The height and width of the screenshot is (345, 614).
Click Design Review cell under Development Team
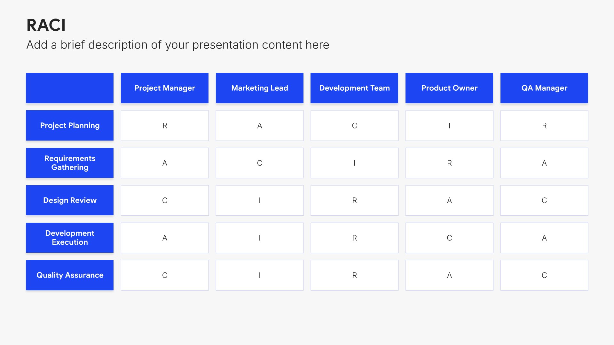[354, 200]
